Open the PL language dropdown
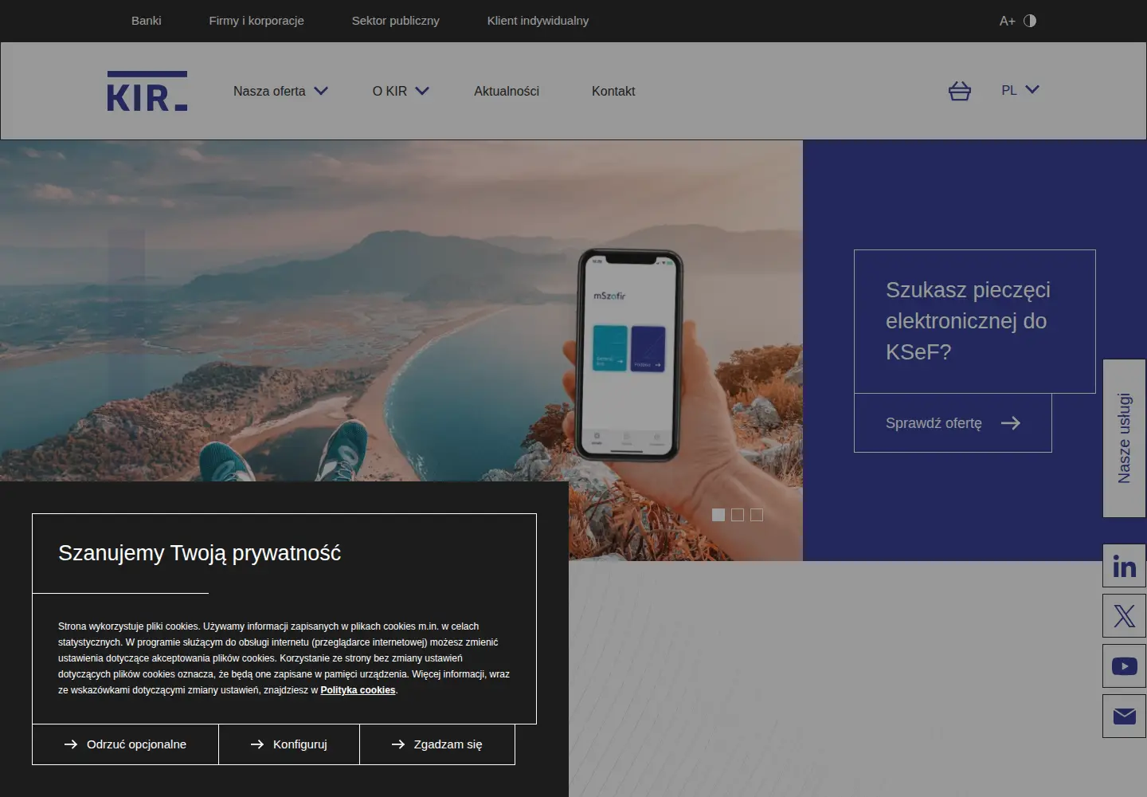Image resolution: width=1147 pixels, height=797 pixels. tap(1020, 90)
